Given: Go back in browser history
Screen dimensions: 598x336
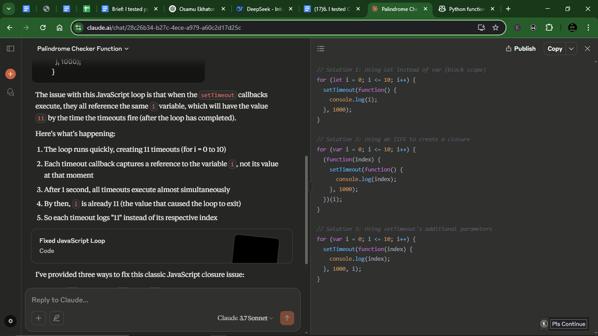Looking at the screenshot, I should (x=10, y=28).
